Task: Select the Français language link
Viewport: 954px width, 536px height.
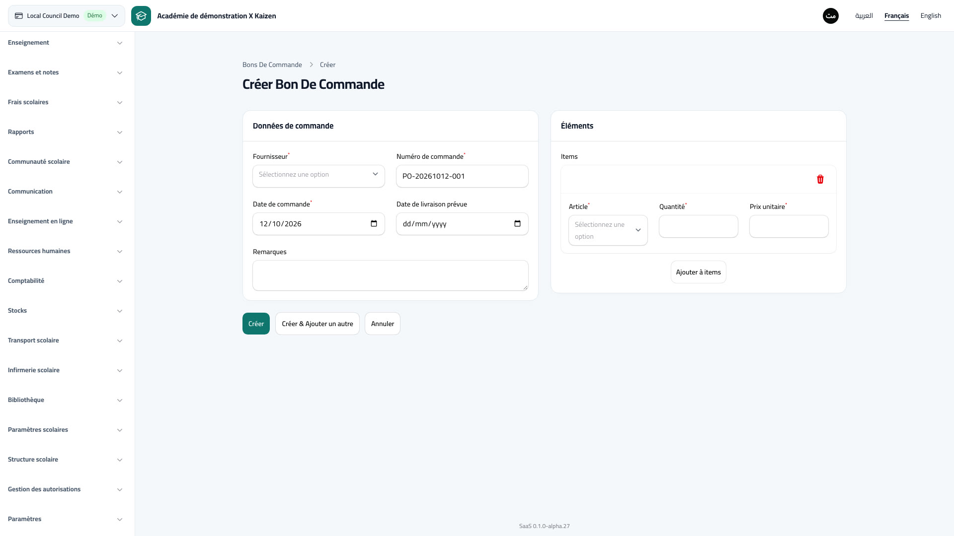Action: pyautogui.click(x=896, y=16)
